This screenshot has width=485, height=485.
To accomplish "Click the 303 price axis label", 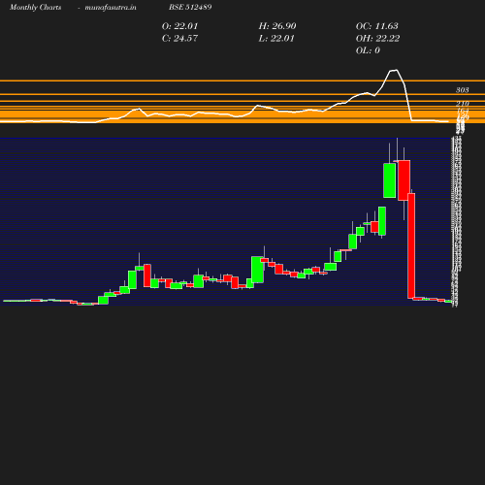I will (x=463, y=90).
